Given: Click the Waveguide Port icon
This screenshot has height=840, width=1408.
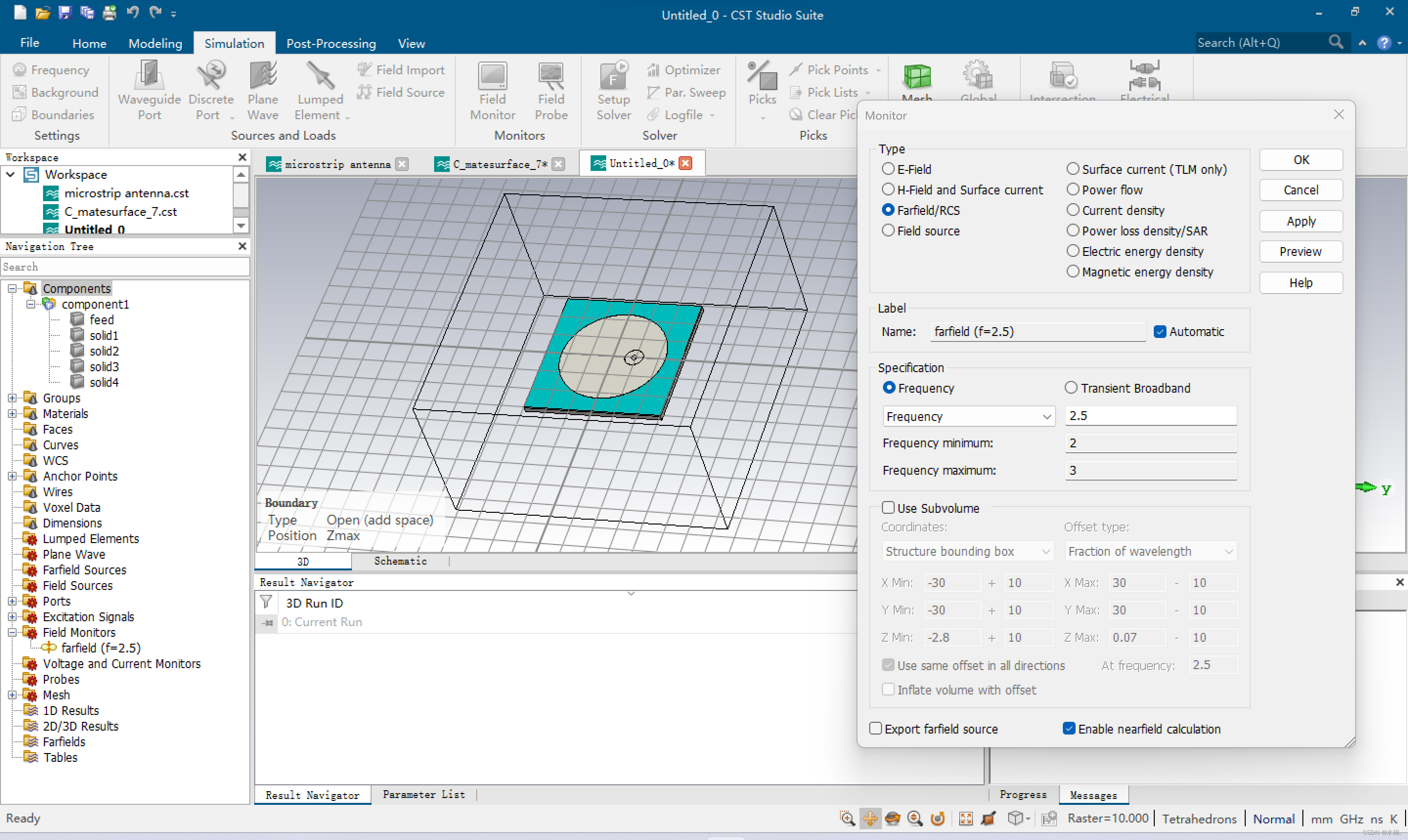Looking at the screenshot, I should pos(149,76).
